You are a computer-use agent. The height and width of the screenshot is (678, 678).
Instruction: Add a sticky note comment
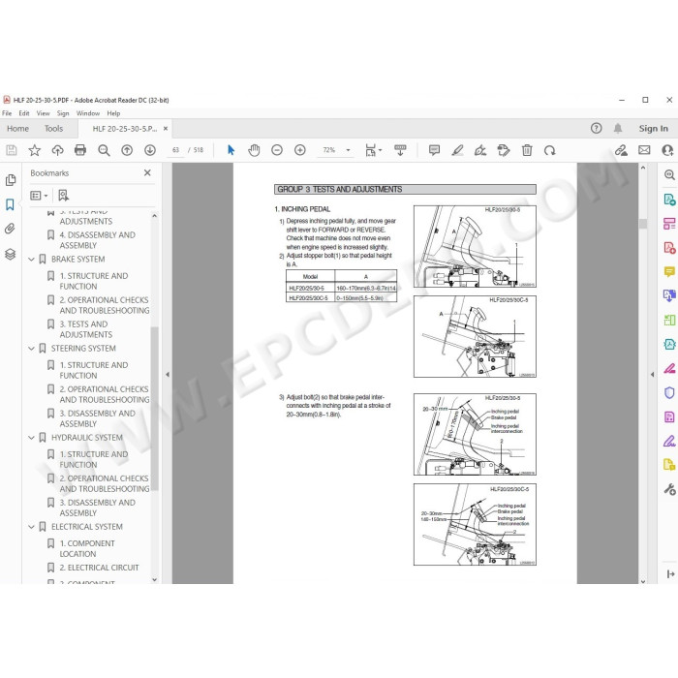[x=434, y=150]
